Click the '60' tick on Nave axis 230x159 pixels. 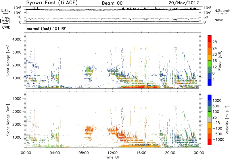coord(206,17)
